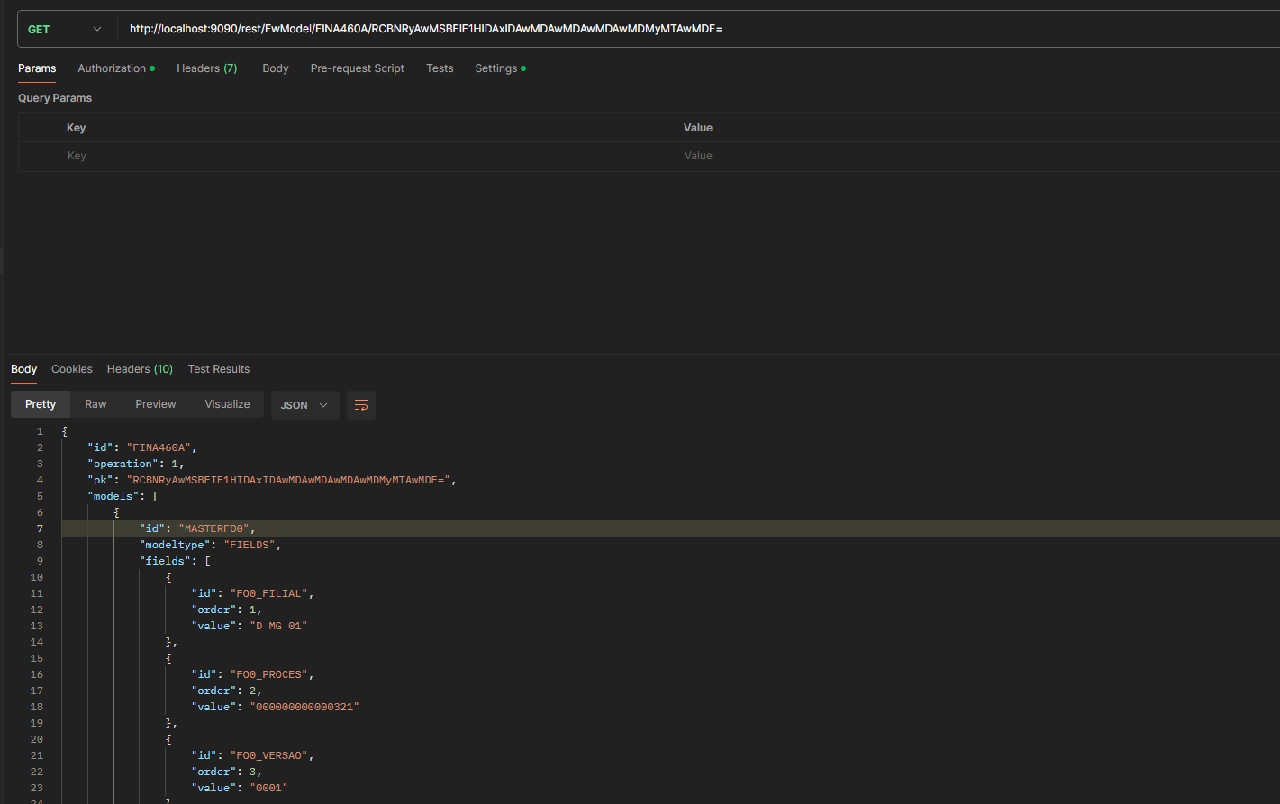Open the JSON format dropdown
This screenshot has height=804, width=1280.
304,405
